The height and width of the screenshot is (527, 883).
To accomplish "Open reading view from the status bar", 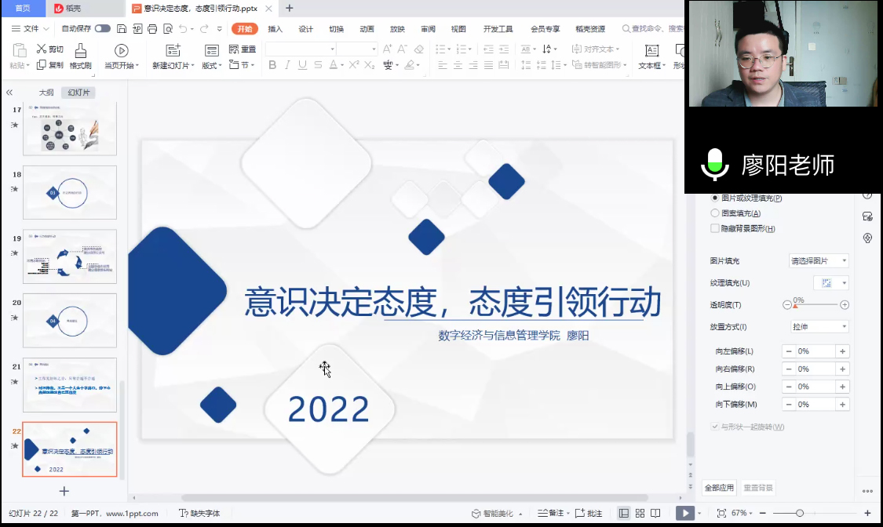I will pyautogui.click(x=657, y=513).
